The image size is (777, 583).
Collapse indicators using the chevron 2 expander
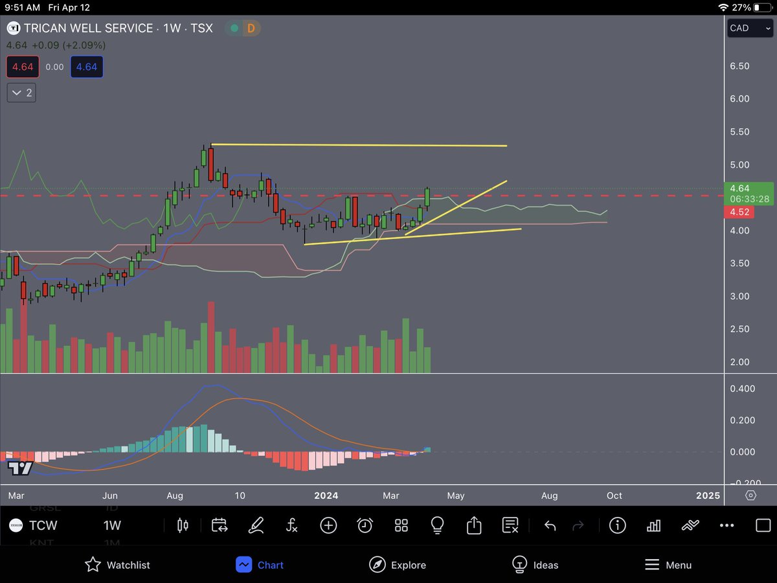point(21,93)
